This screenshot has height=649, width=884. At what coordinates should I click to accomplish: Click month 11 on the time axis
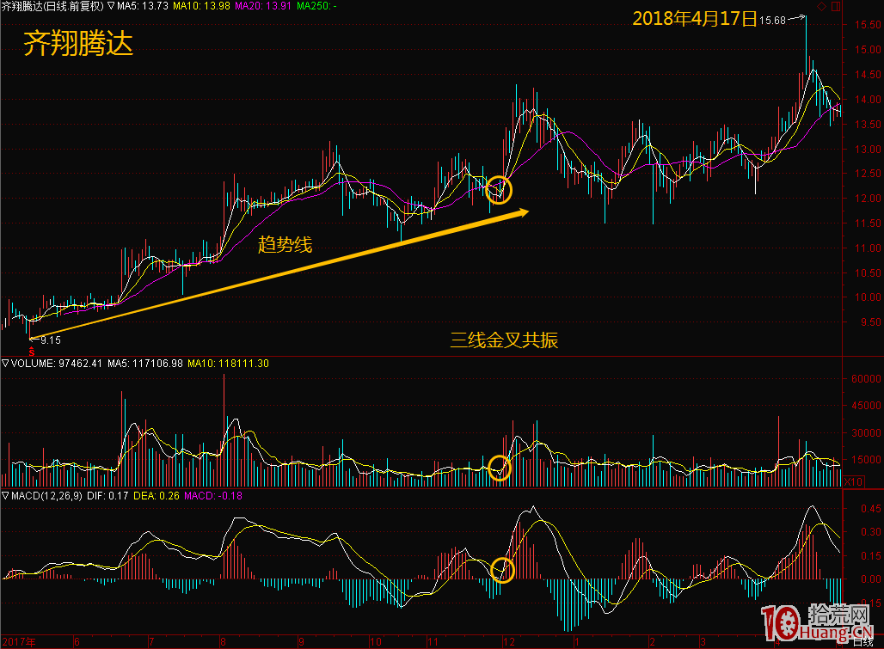tap(433, 641)
